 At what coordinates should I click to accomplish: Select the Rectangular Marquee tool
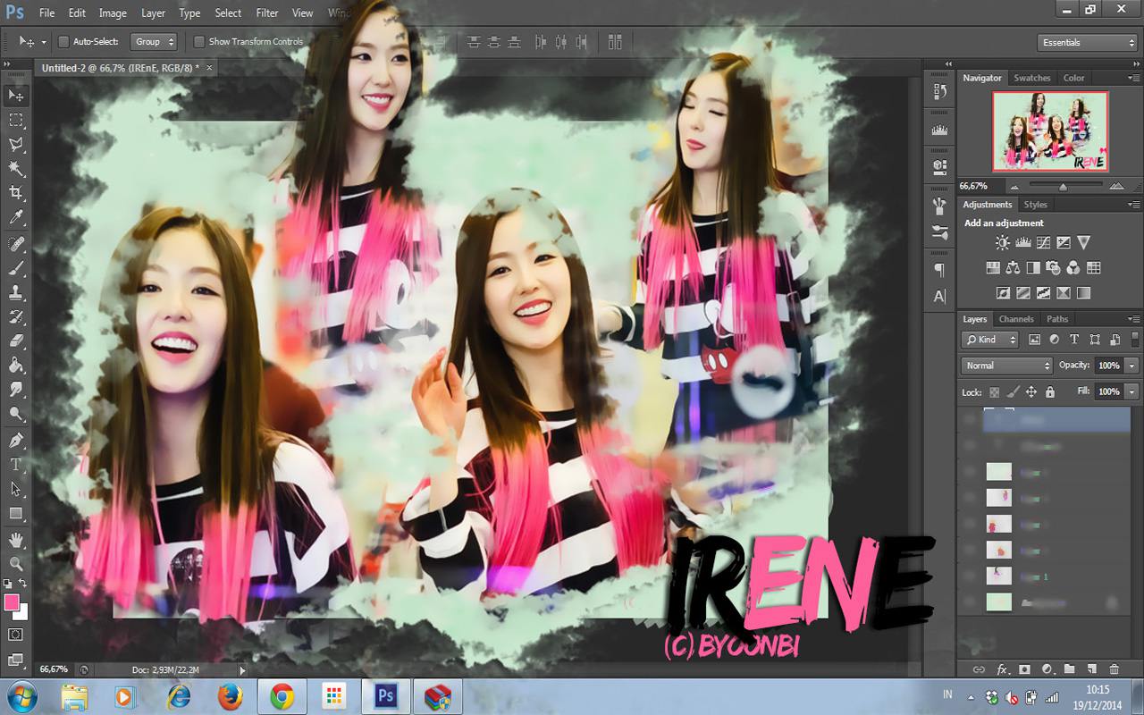(x=16, y=120)
